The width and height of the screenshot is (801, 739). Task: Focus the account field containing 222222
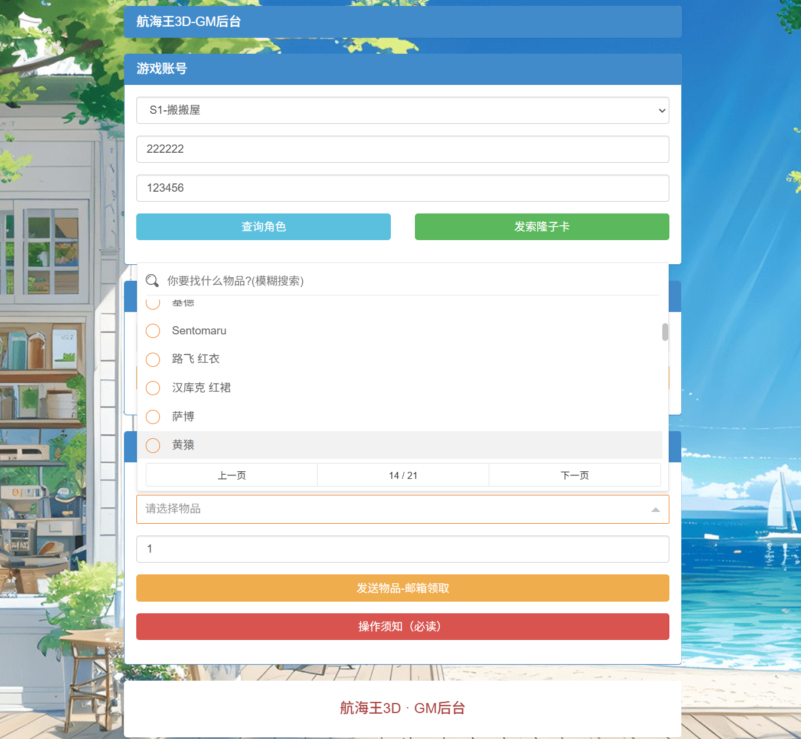click(x=403, y=149)
